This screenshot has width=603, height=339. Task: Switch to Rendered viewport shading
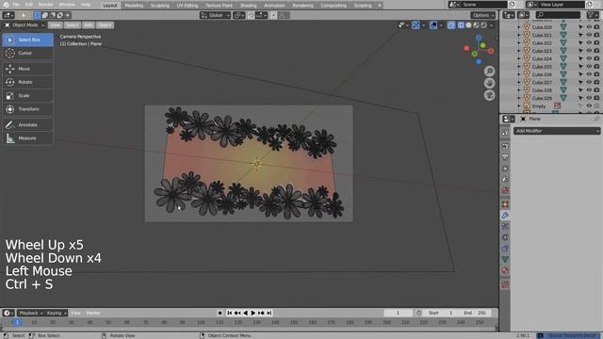[483, 25]
